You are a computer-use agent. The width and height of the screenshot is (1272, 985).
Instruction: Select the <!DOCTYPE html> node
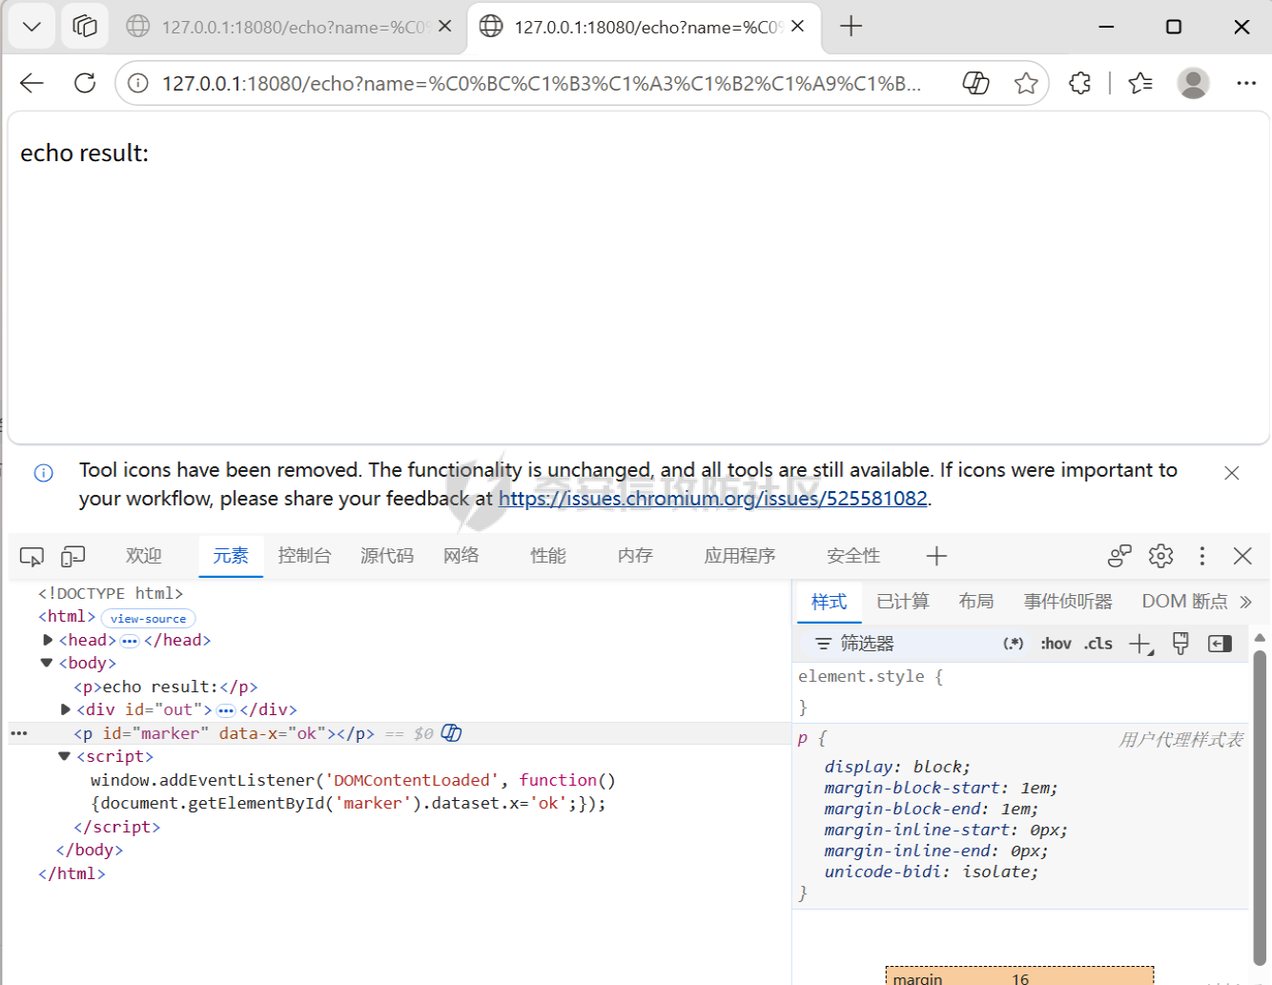click(111, 593)
